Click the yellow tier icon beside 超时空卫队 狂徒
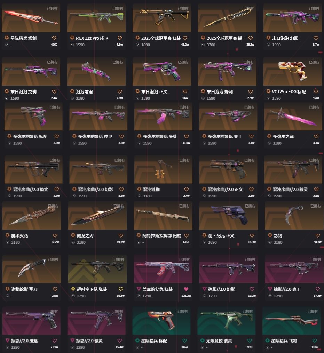324x353 pixels. point(73,289)
